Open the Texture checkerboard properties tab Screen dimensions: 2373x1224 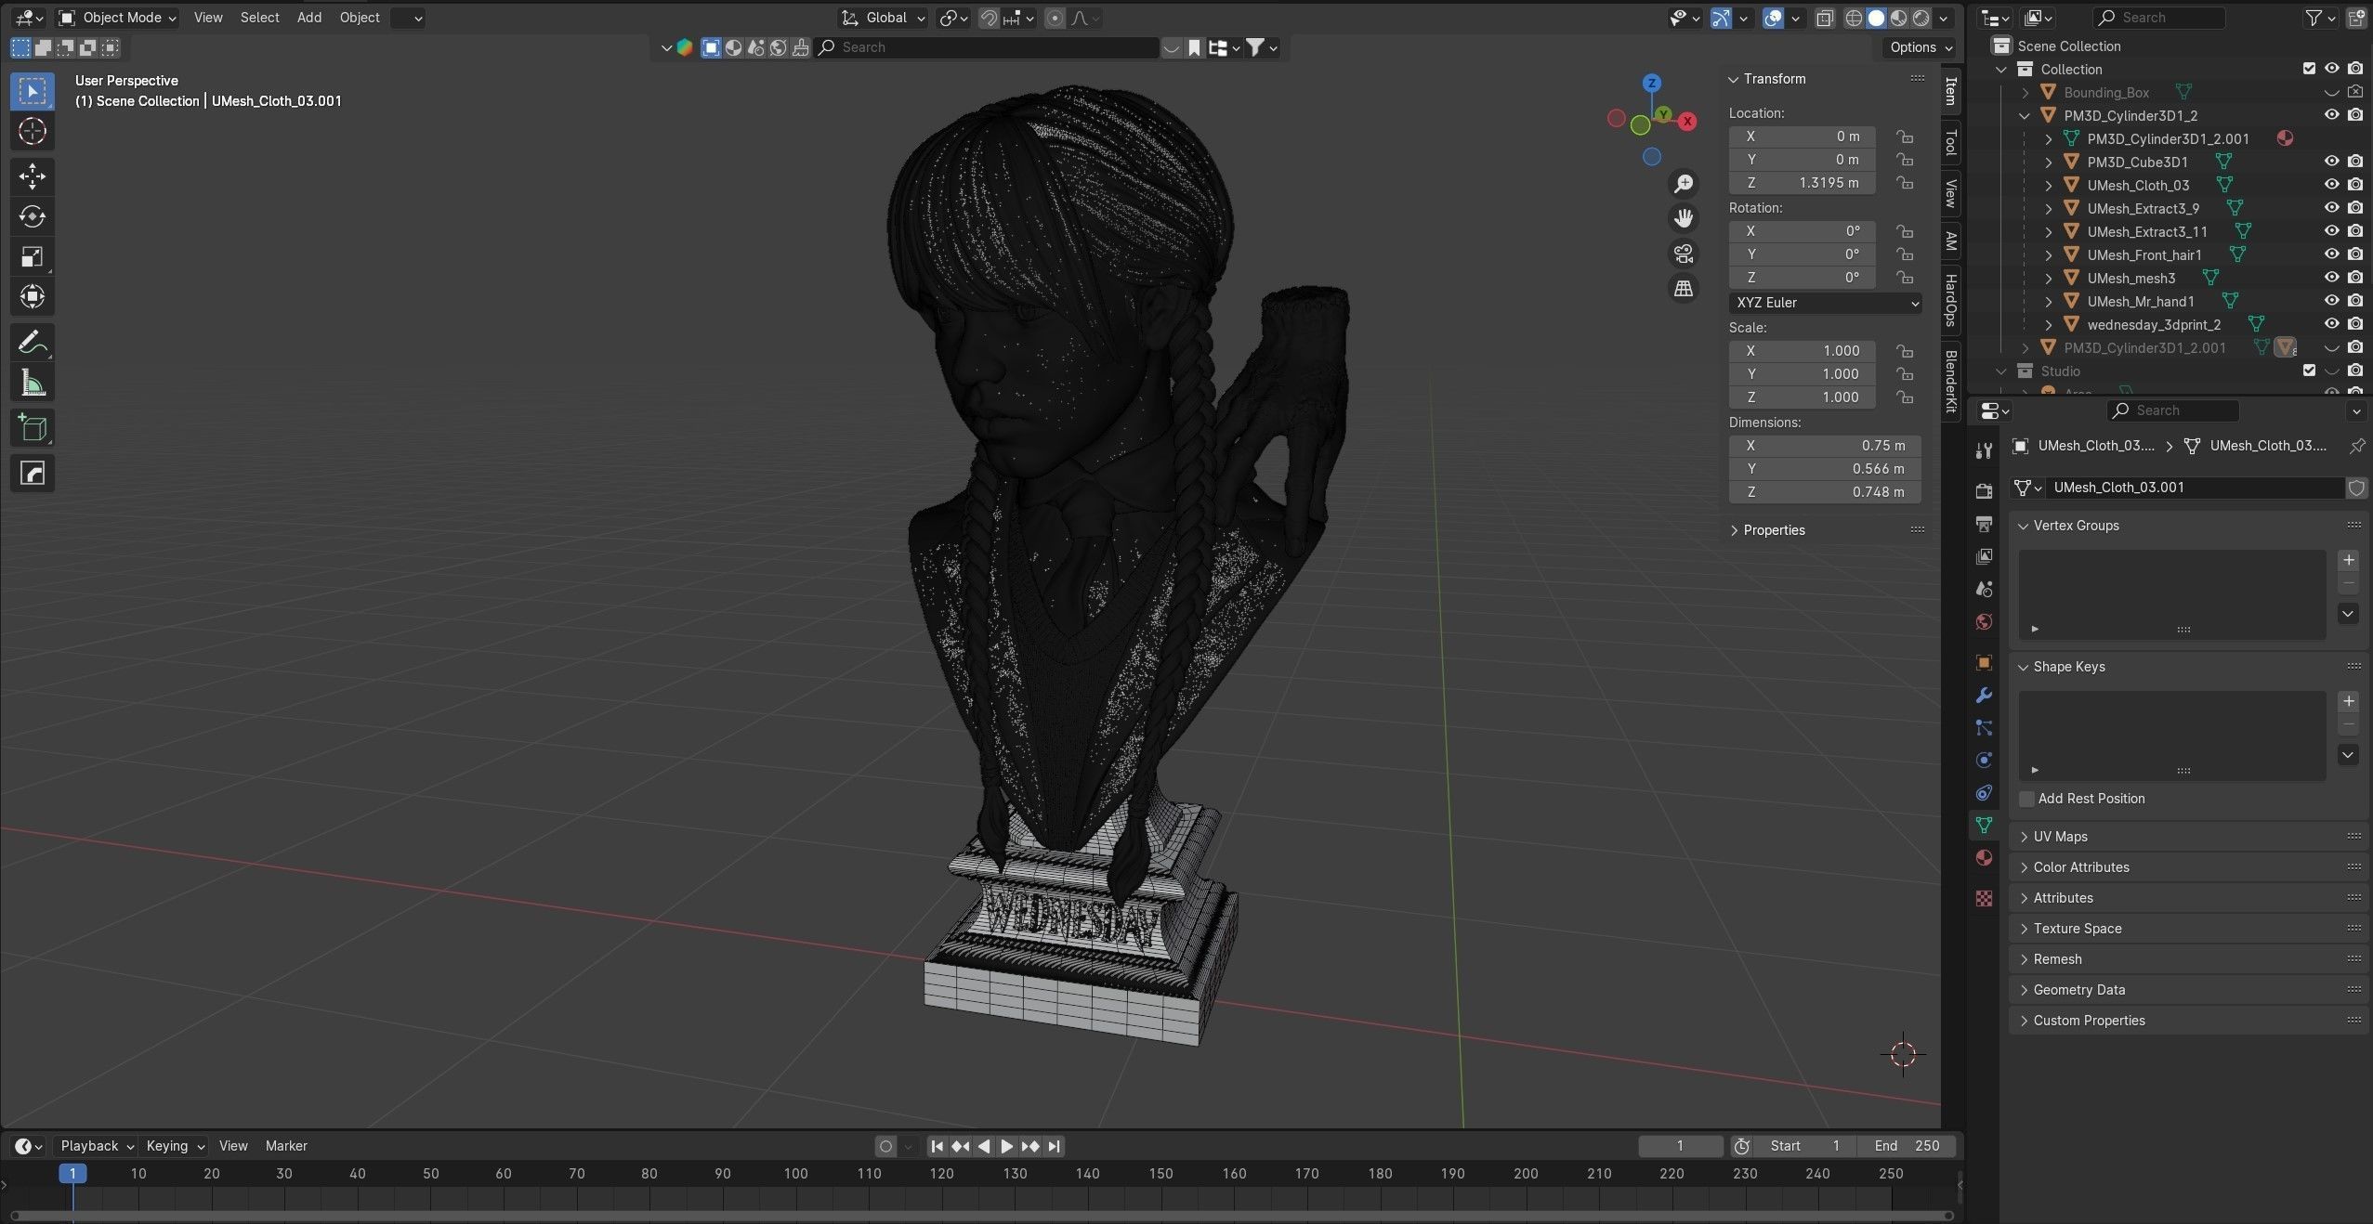point(1984,898)
